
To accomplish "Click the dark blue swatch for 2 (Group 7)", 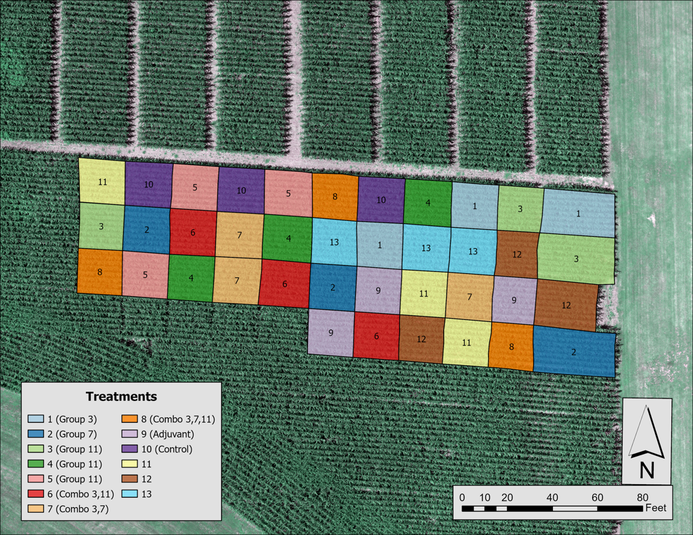I will pos(36,434).
